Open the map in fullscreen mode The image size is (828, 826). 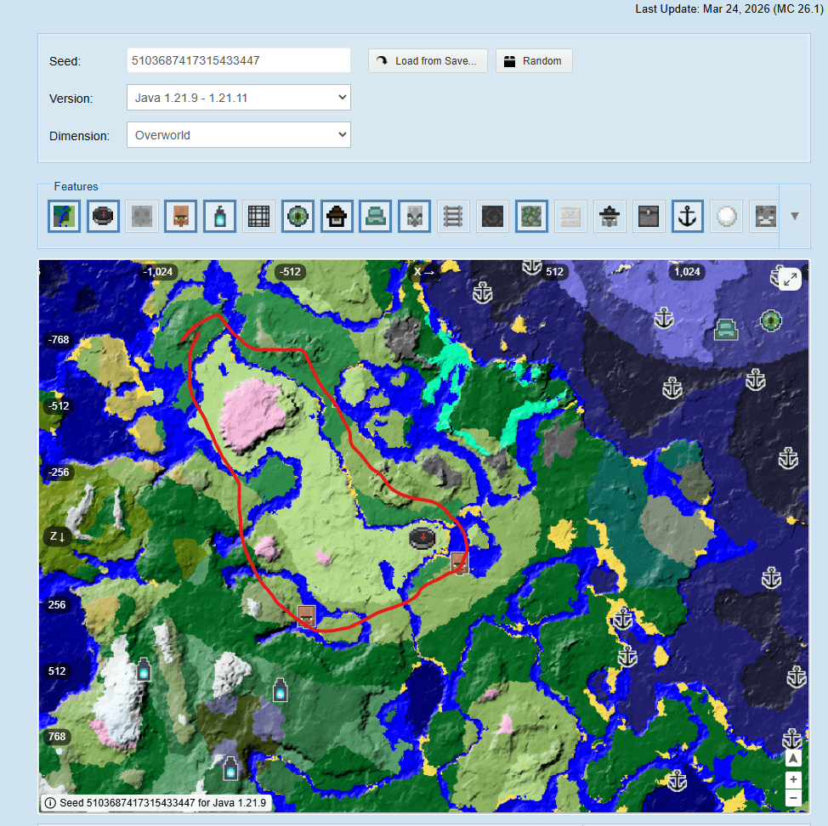[790, 280]
